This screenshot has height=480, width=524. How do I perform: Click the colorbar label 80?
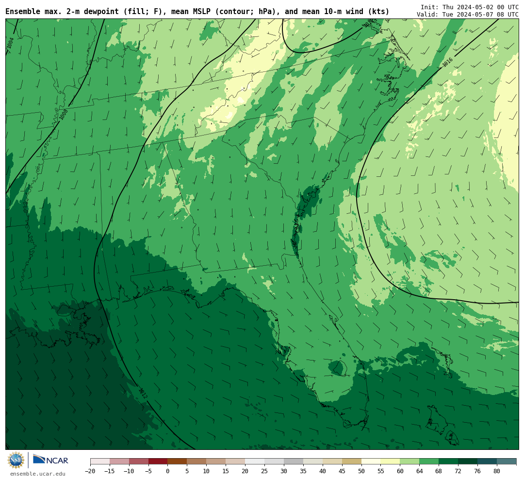pyautogui.click(x=497, y=471)
